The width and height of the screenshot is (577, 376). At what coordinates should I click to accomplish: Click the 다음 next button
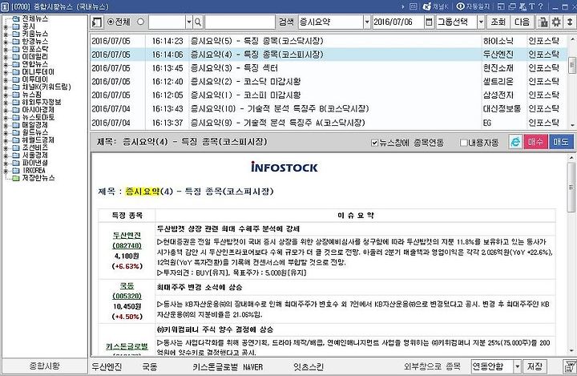[x=522, y=22]
